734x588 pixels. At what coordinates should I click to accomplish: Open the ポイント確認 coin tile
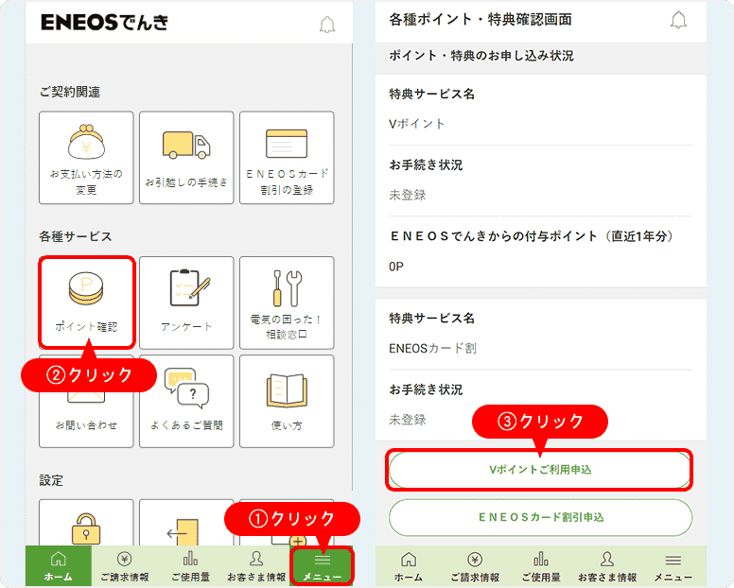(x=87, y=303)
